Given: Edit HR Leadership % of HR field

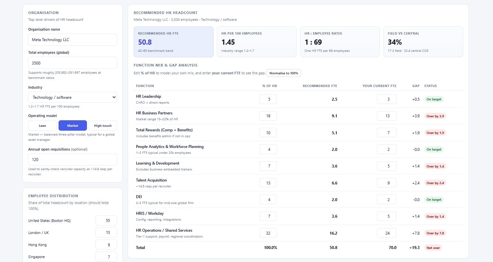Looking at the screenshot, I should (x=268, y=99).
